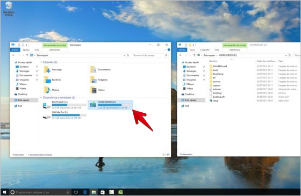Open the Administrar tab in Este equipo window
The width and height of the screenshot is (301, 196).
(55, 50)
